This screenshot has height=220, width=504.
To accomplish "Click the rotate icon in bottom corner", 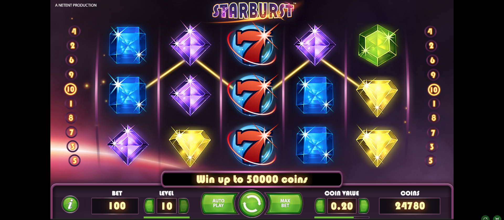I will click(x=485, y=218).
